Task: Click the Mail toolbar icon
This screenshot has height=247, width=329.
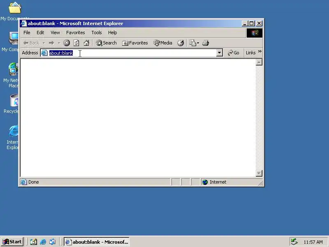Action: pyautogui.click(x=192, y=43)
